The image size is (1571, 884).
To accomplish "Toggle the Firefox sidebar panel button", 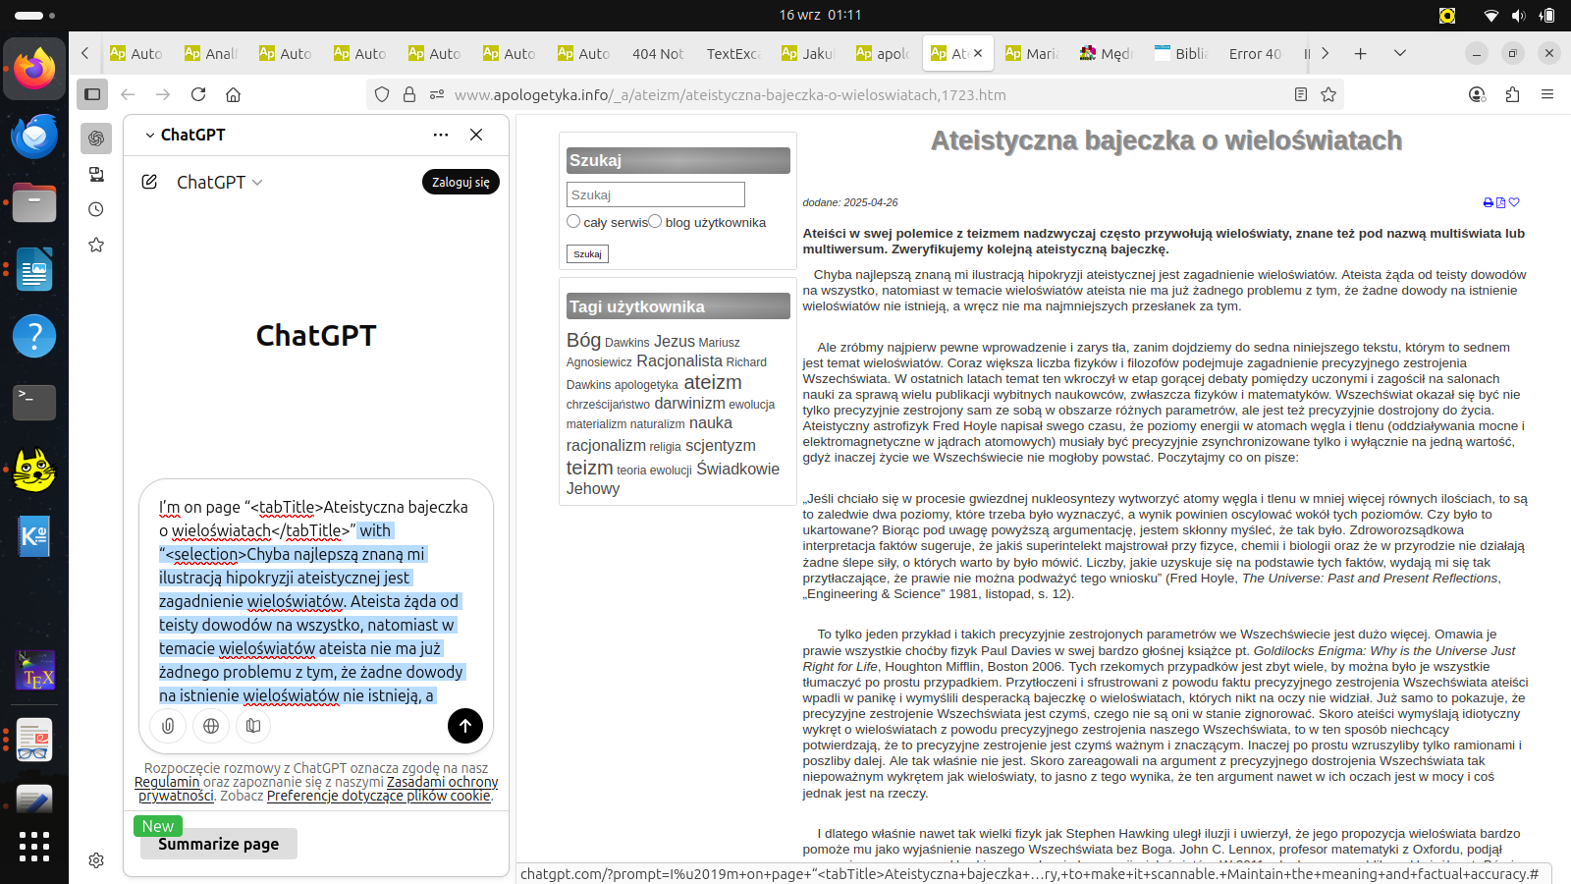I will 92,94.
